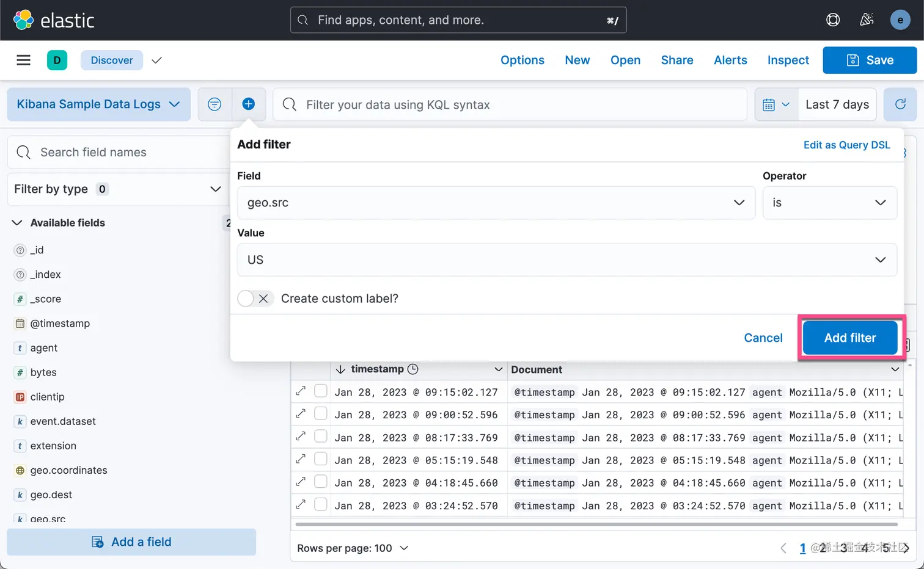The height and width of the screenshot is (569, 924).
Task: Click the _id unknown type icon
Action: tap(20, 250)
